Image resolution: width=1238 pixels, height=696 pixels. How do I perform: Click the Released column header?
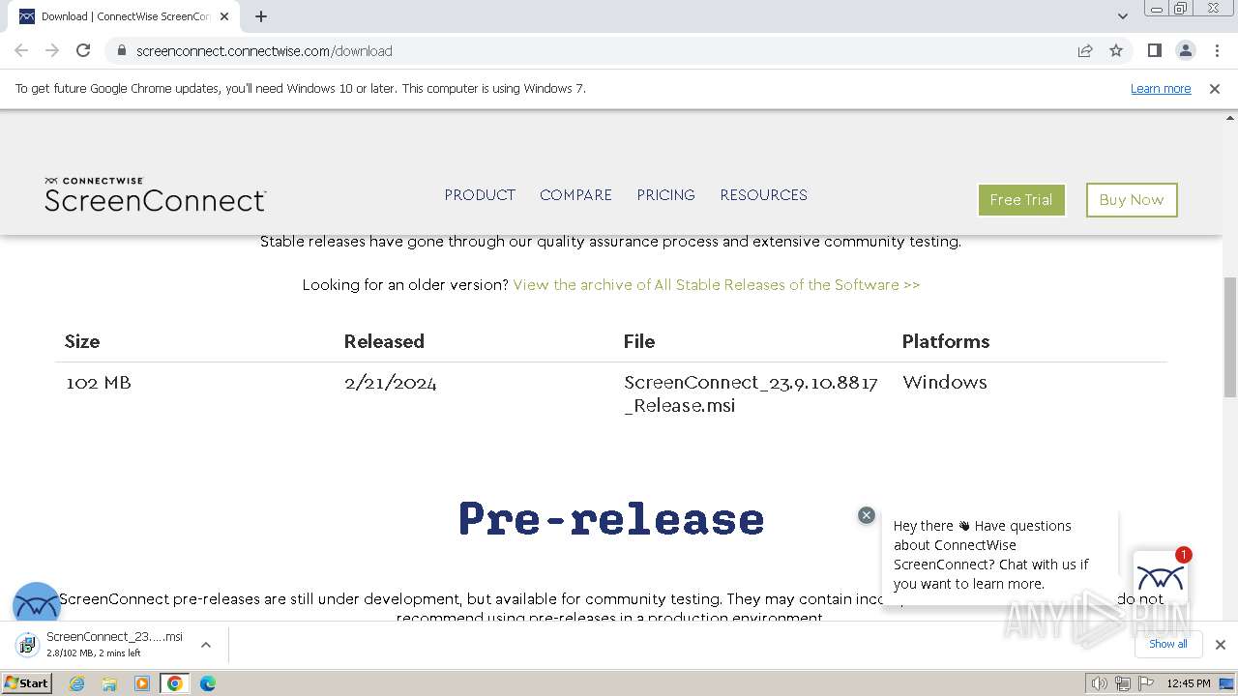[x=384, y=341]
